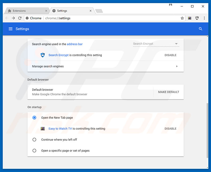Click the 'On startup' section heading
Viewport: 211px width, 172px height.
(x=34, y=107)
